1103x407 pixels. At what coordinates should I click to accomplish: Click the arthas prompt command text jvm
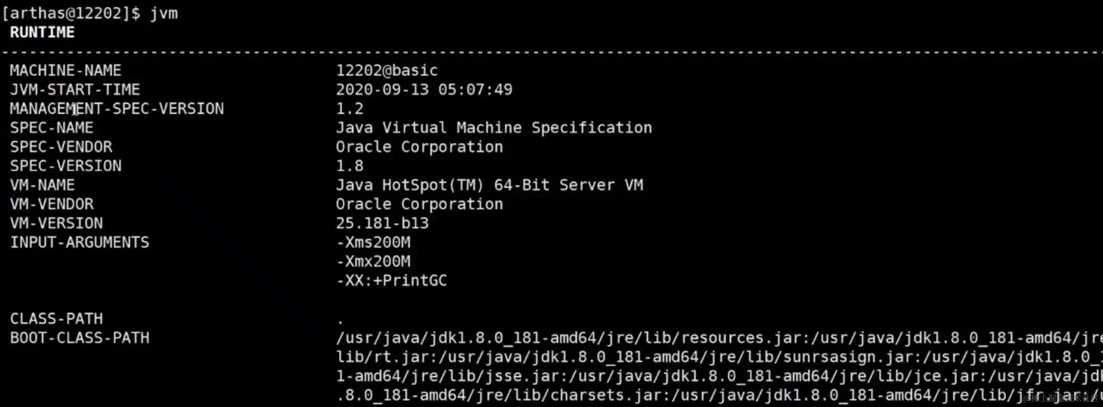click(x=164, y=14)
